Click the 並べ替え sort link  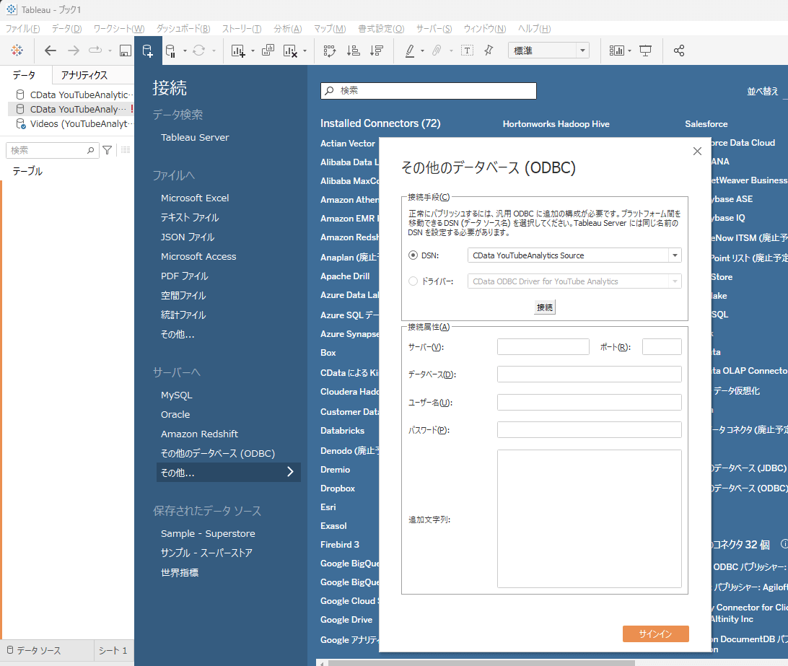tap(762, 91)
